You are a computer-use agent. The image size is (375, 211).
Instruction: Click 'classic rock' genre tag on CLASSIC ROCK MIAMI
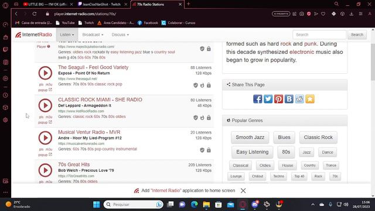point(83,117)
